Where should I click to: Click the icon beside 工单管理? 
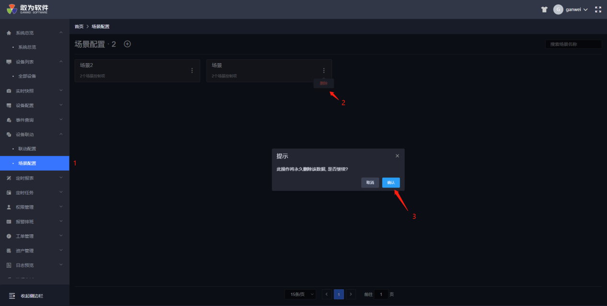pyautogui.click(x=9, y=236)
